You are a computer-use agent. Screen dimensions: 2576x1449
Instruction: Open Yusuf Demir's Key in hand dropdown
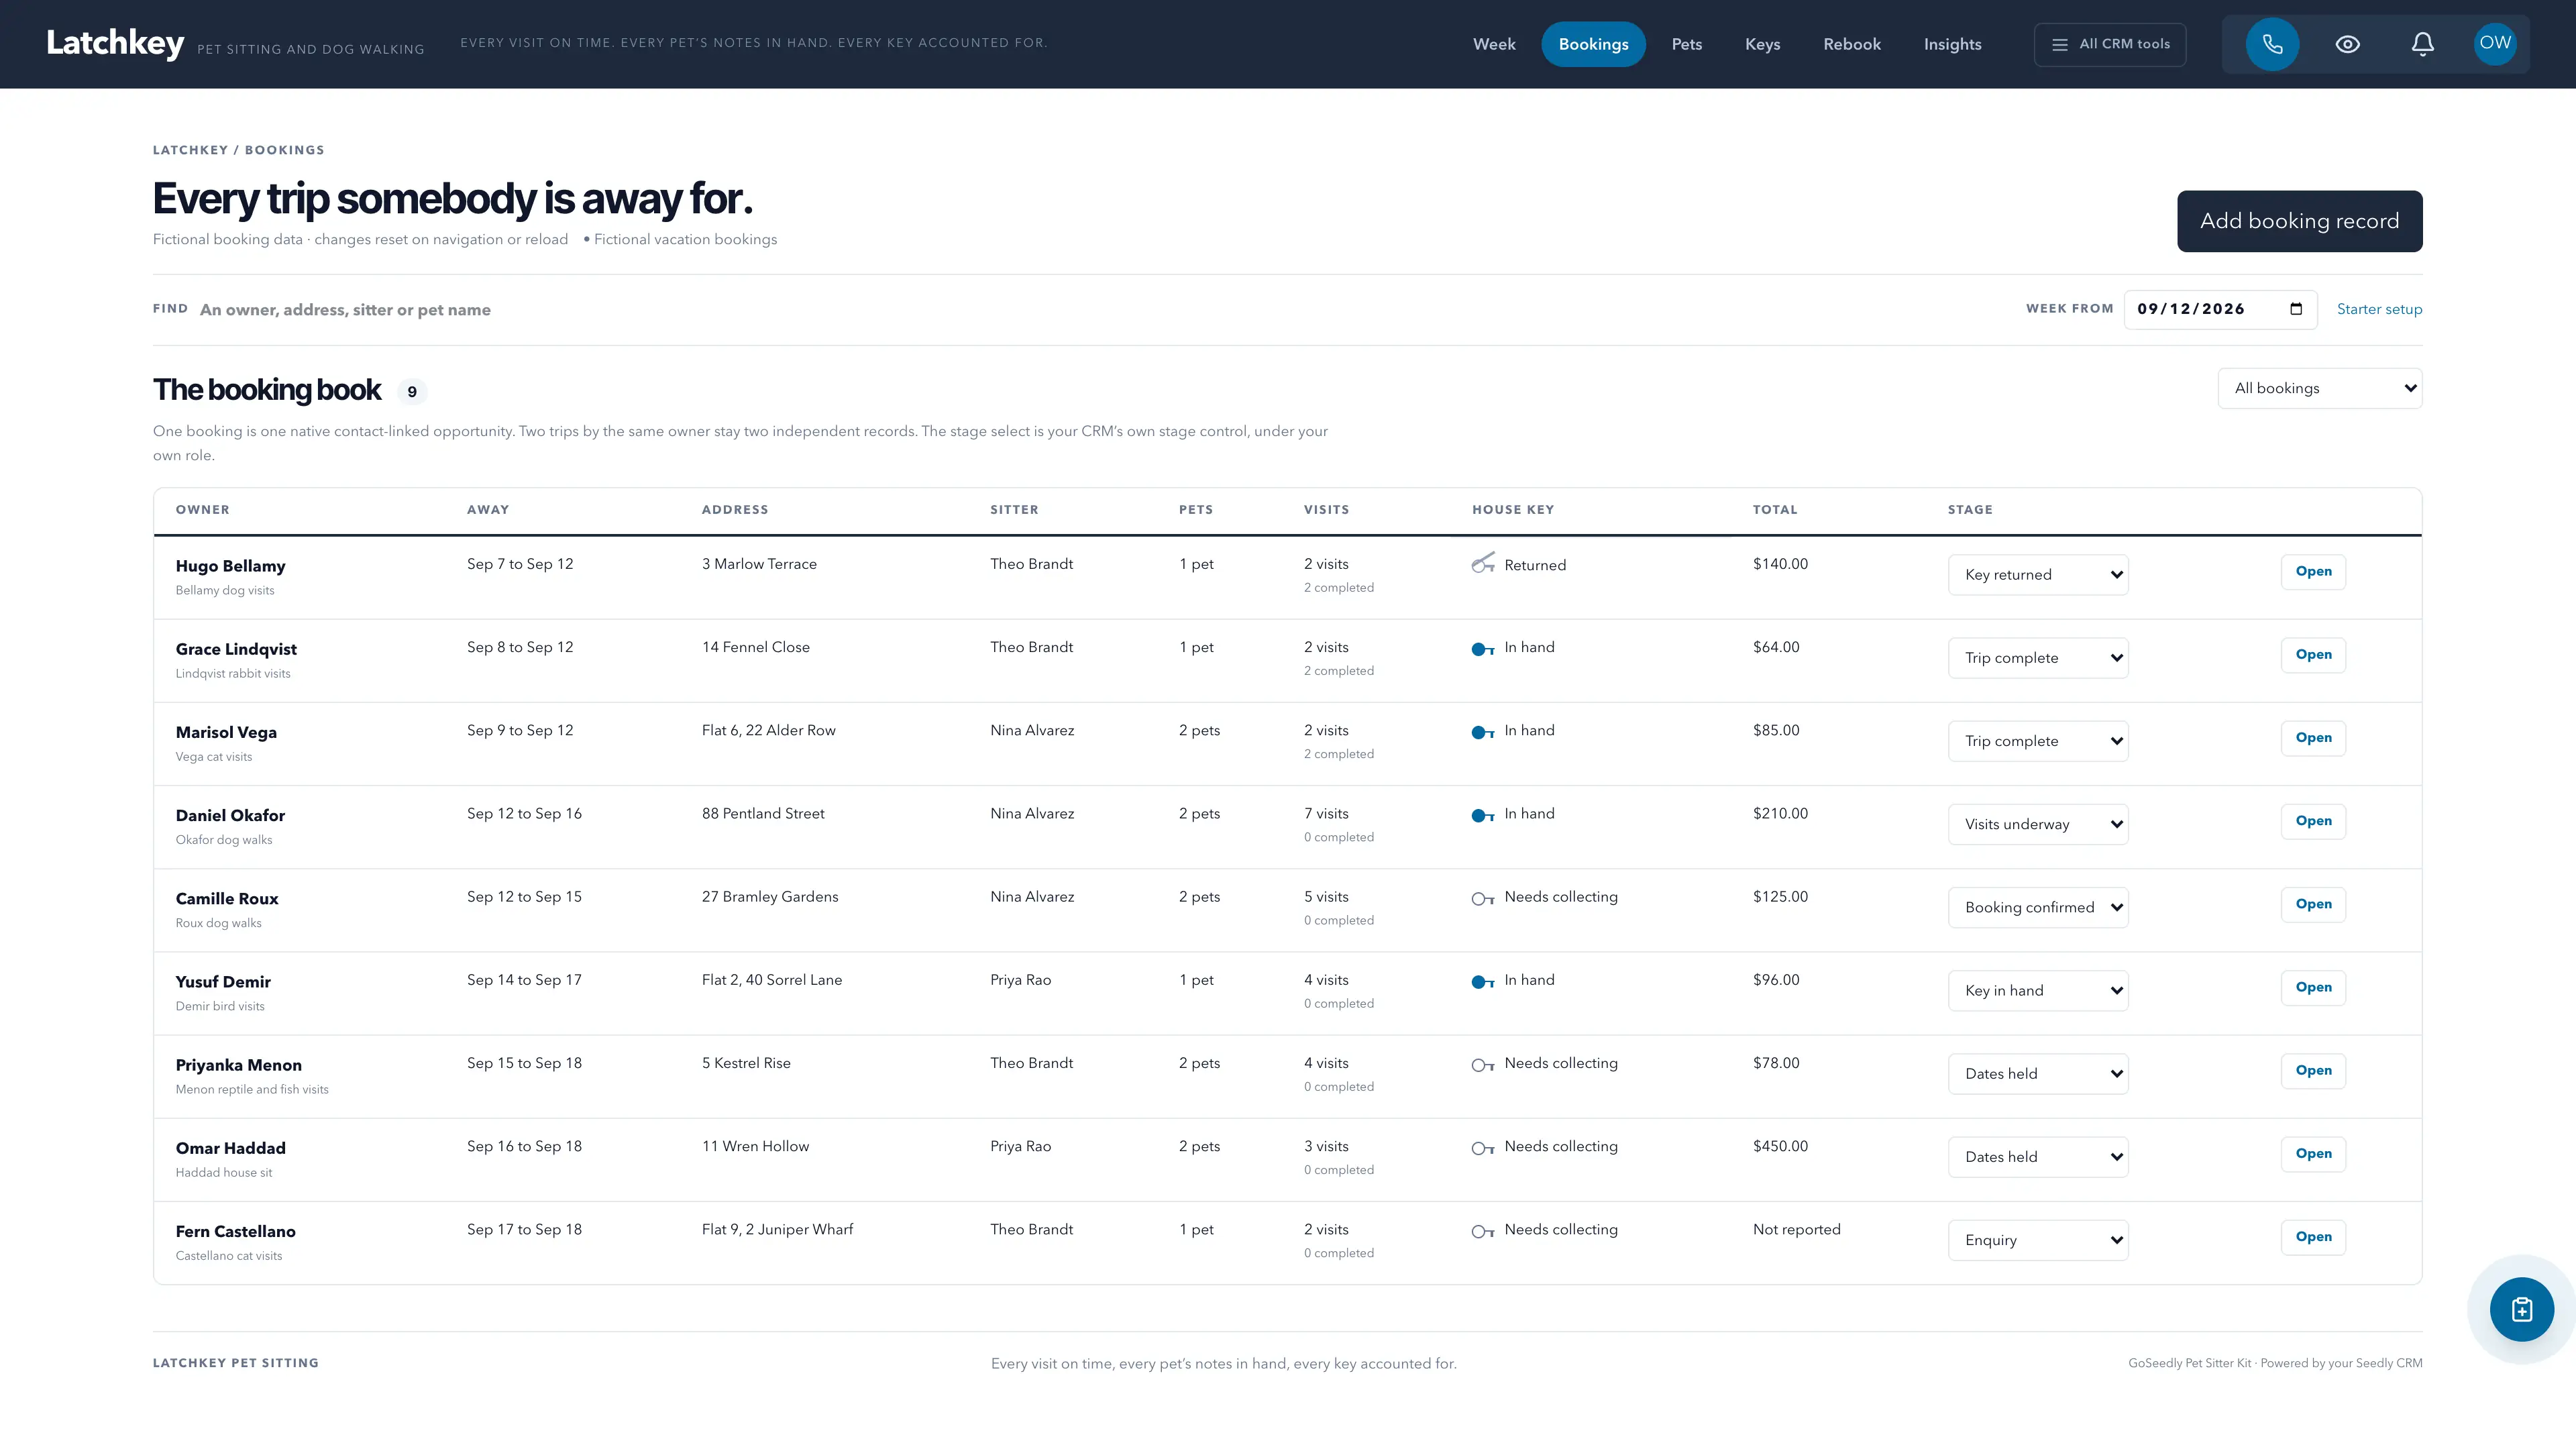[2037, 990]
